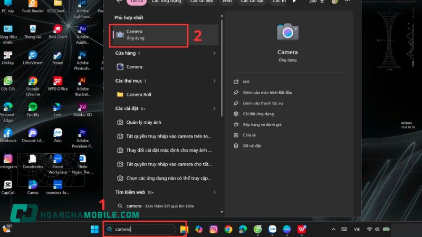The width and height of the screenshot is (422, 237).
Task: Expand the 'Các cài đặt' section chevron
Action: coord(214,108)
